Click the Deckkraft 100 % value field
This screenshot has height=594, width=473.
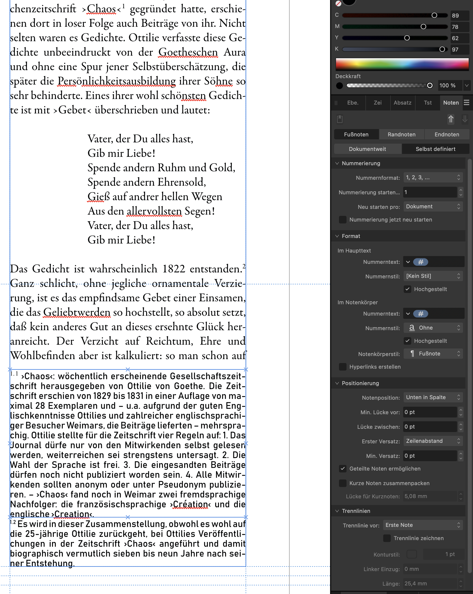click(450, 85)
